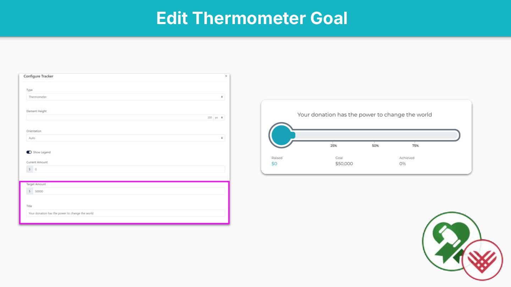Click the 50% marker on thermometer

pyautogui.click(x=375, y=146)
